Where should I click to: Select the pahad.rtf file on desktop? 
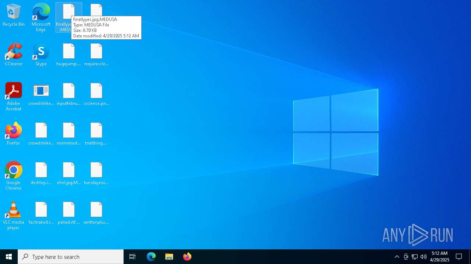pyautogui.click(x=69, y=213)
